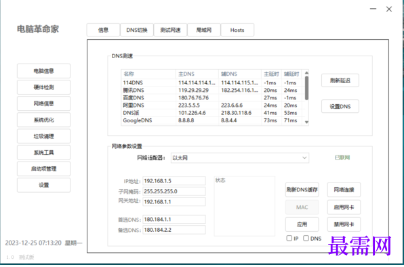Image resolution: width=404 pixels, height=267 pixels.
Task: Switch to the 信息 tab
Action: click(x=103, y=30)
